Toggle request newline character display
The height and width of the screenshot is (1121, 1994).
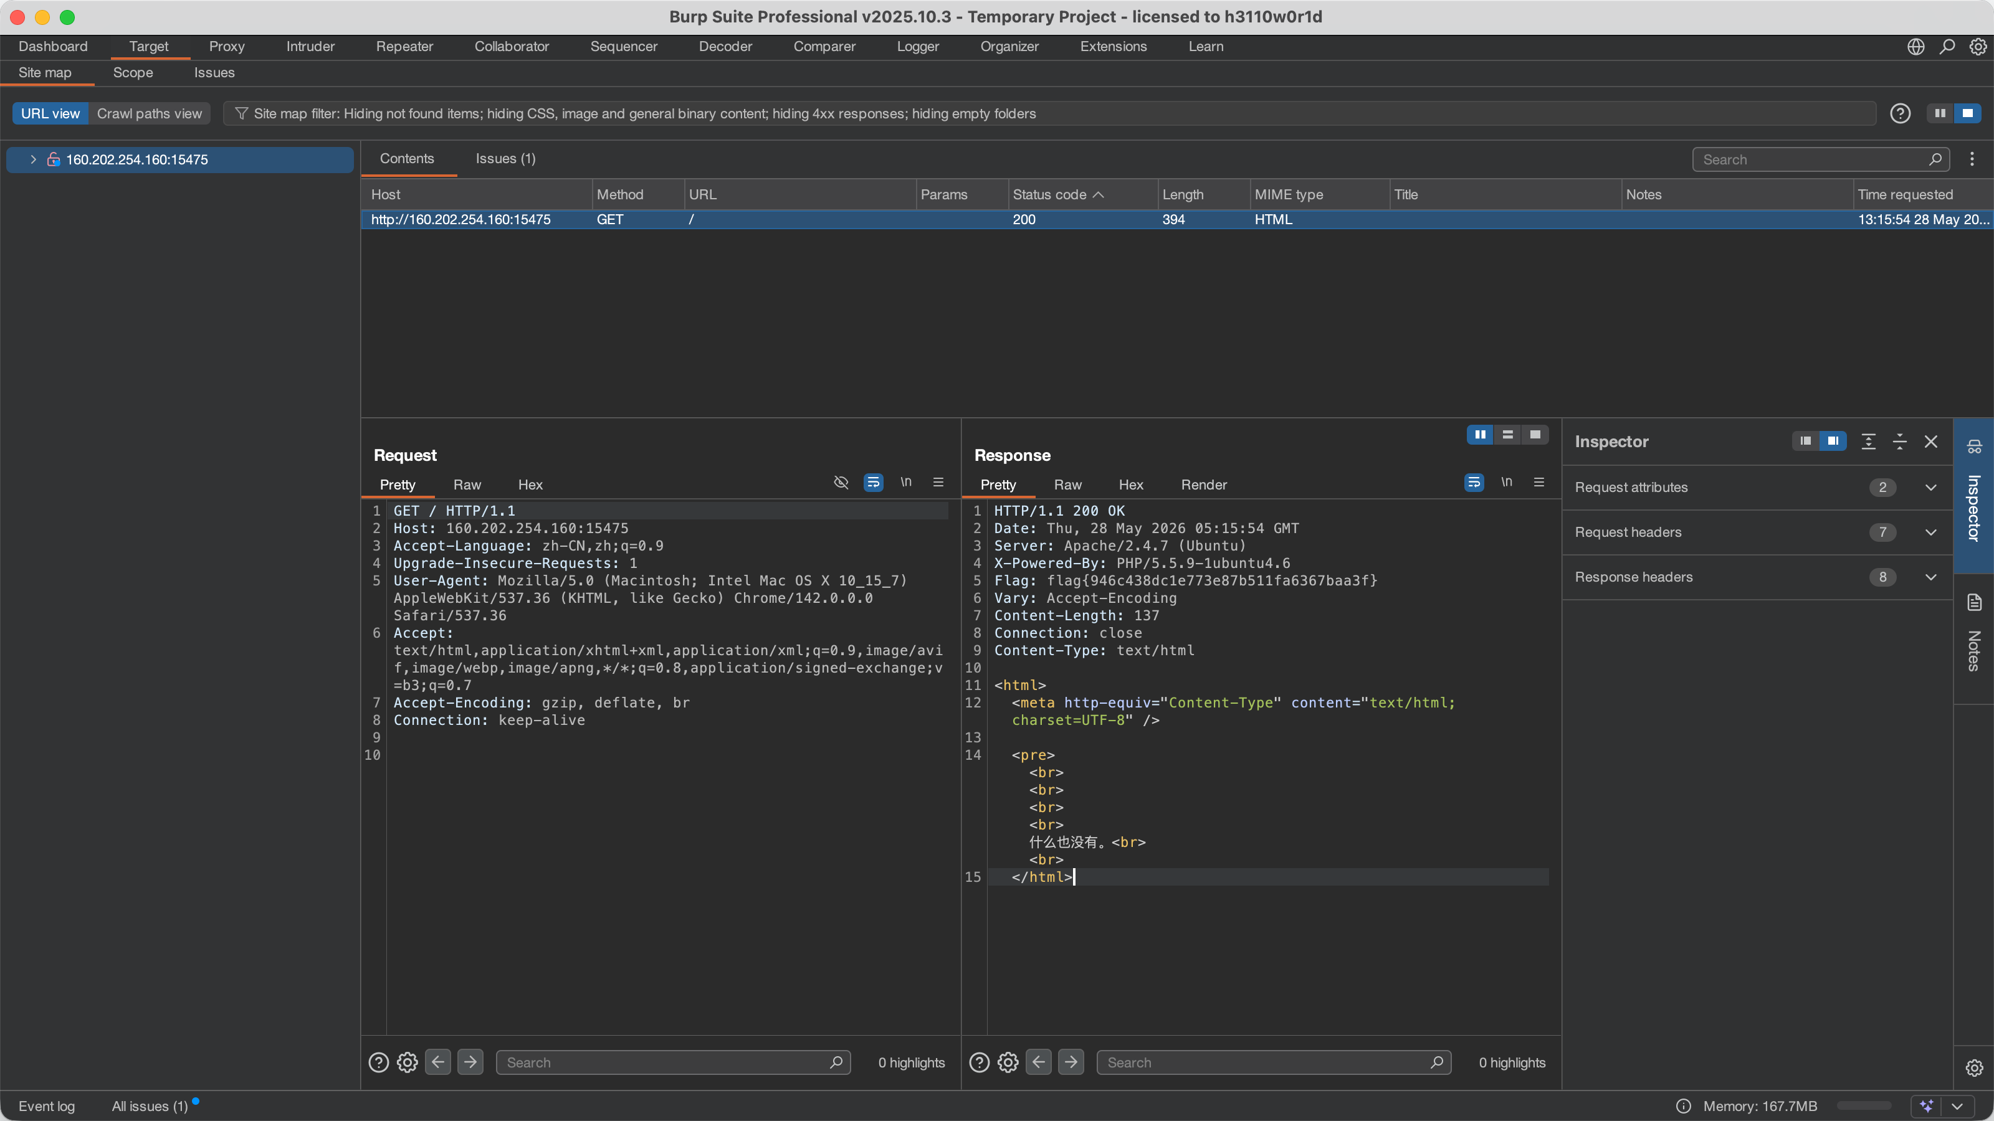click(905, 482)
